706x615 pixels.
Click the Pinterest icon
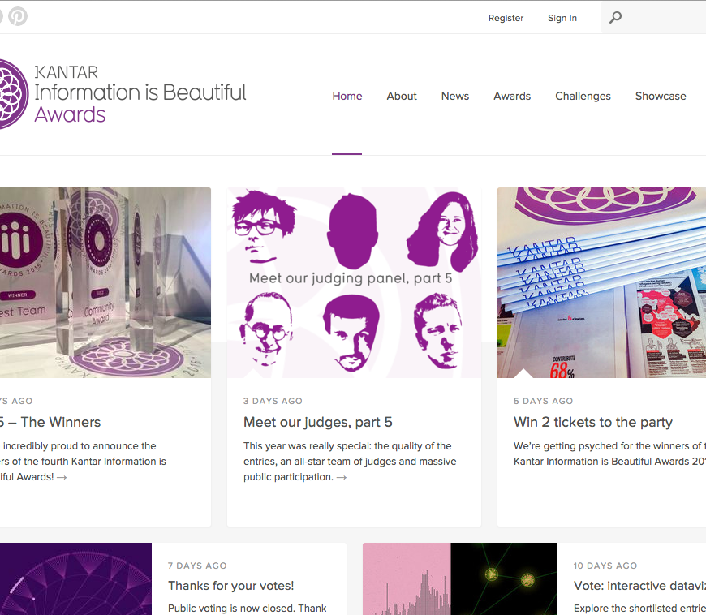18,16
